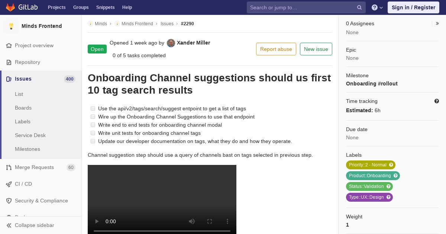Open the Snippets page
This screenshot has height=234, width=446.
click(x=105, y=7)
